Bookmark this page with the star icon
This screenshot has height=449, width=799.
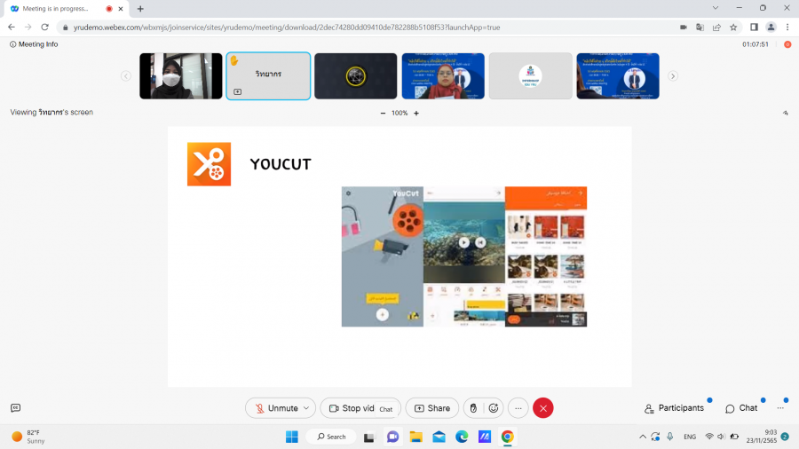tap(733, 27)
